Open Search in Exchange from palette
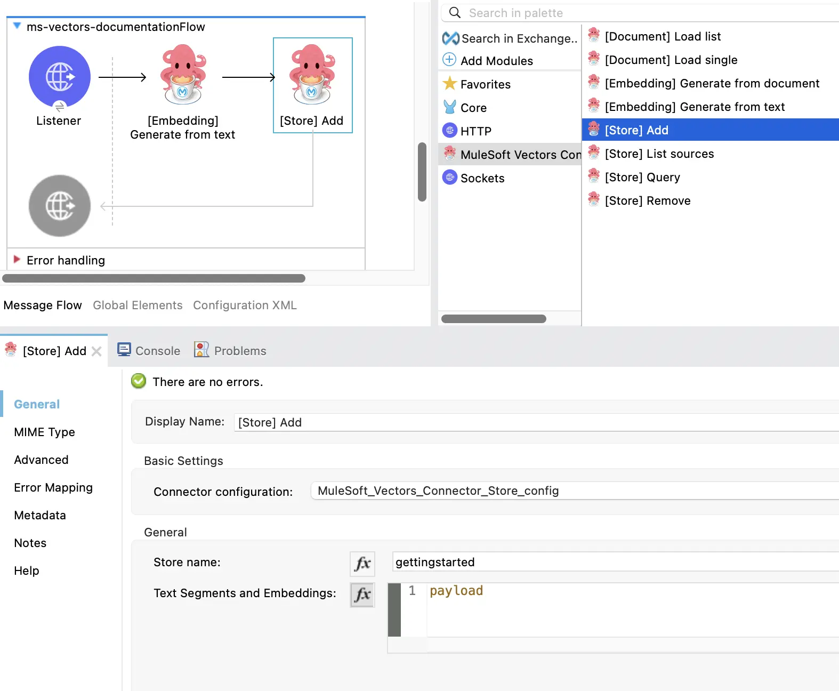 click(x=510, y=38)
